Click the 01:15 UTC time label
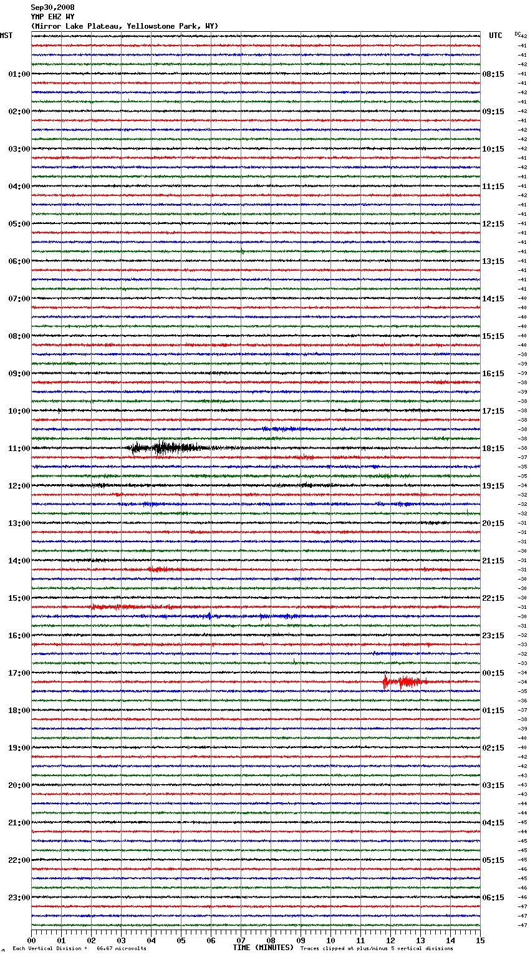Image resolution: width=530 pixels, height=957 pixels. coord(493,711)
